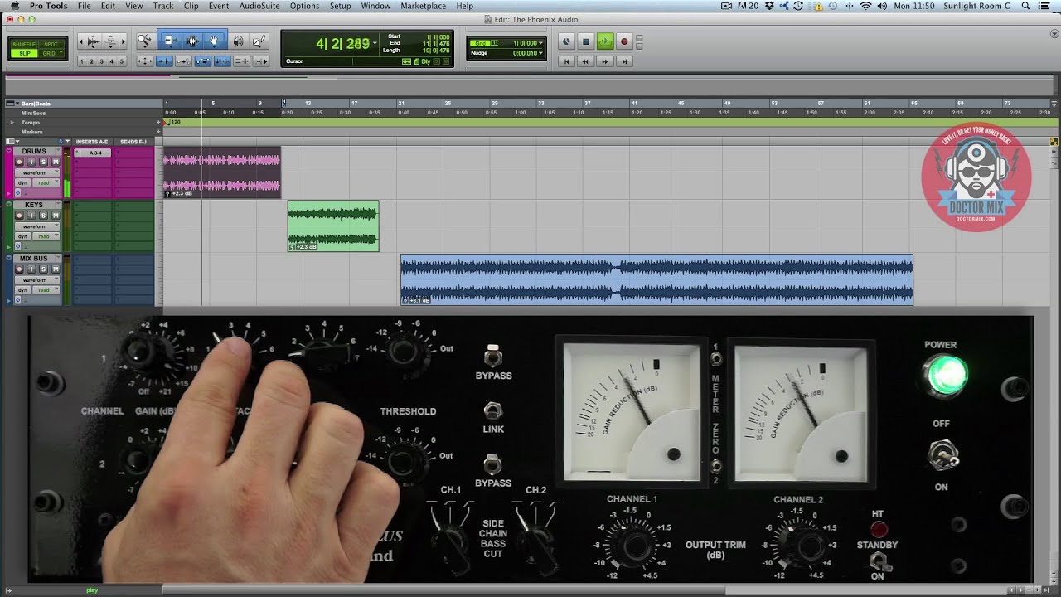The height and width of the screenshot is (597, 1061).
Task: Select the Zoomer magnifier tool
Action: (144, 41)
